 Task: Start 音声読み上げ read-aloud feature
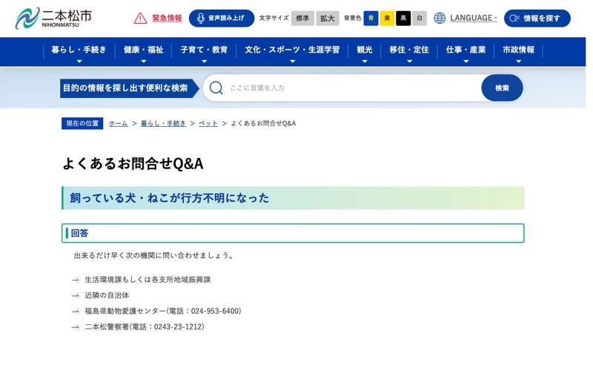pyautogui.click(x=221, y=18)
